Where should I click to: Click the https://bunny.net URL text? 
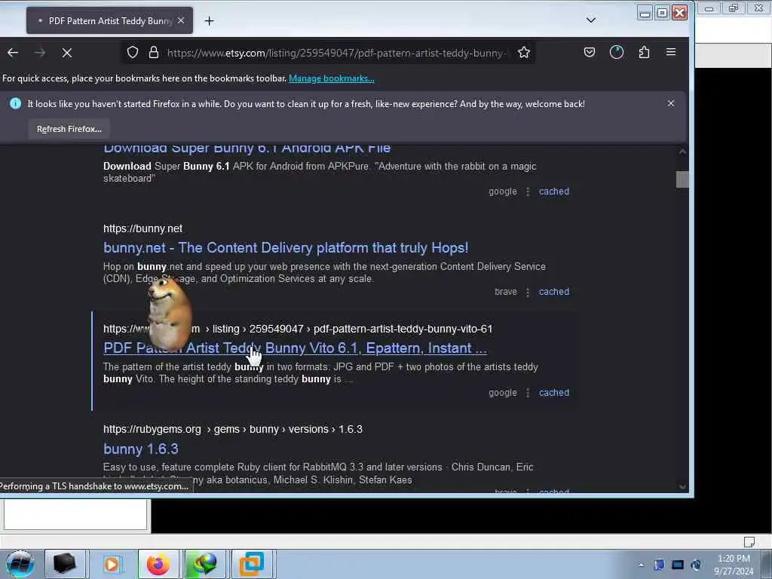[x=142, y=228]
